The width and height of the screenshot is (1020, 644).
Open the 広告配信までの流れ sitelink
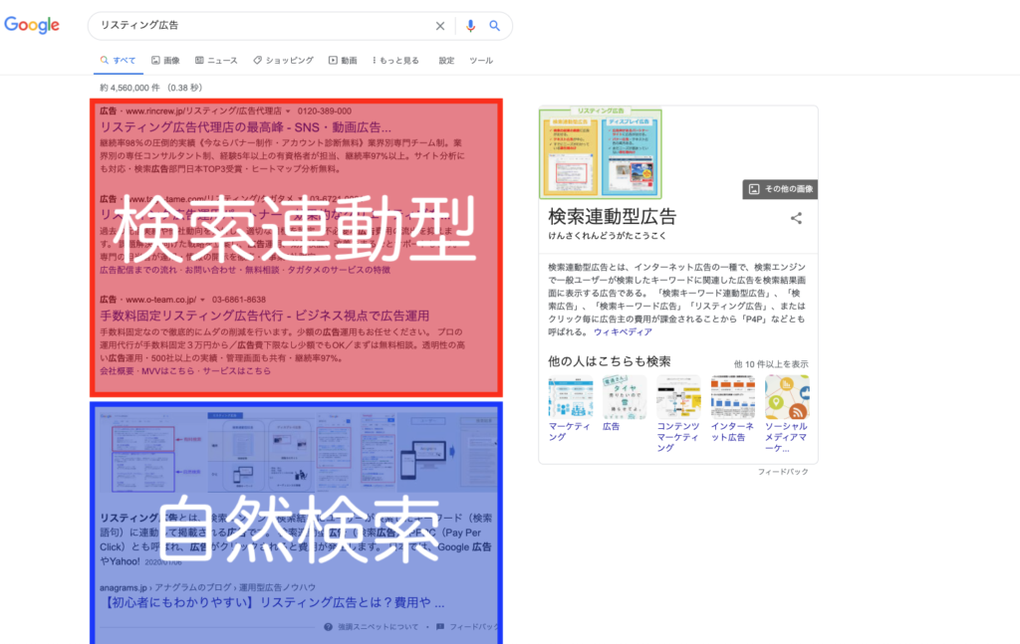[137, 270]
